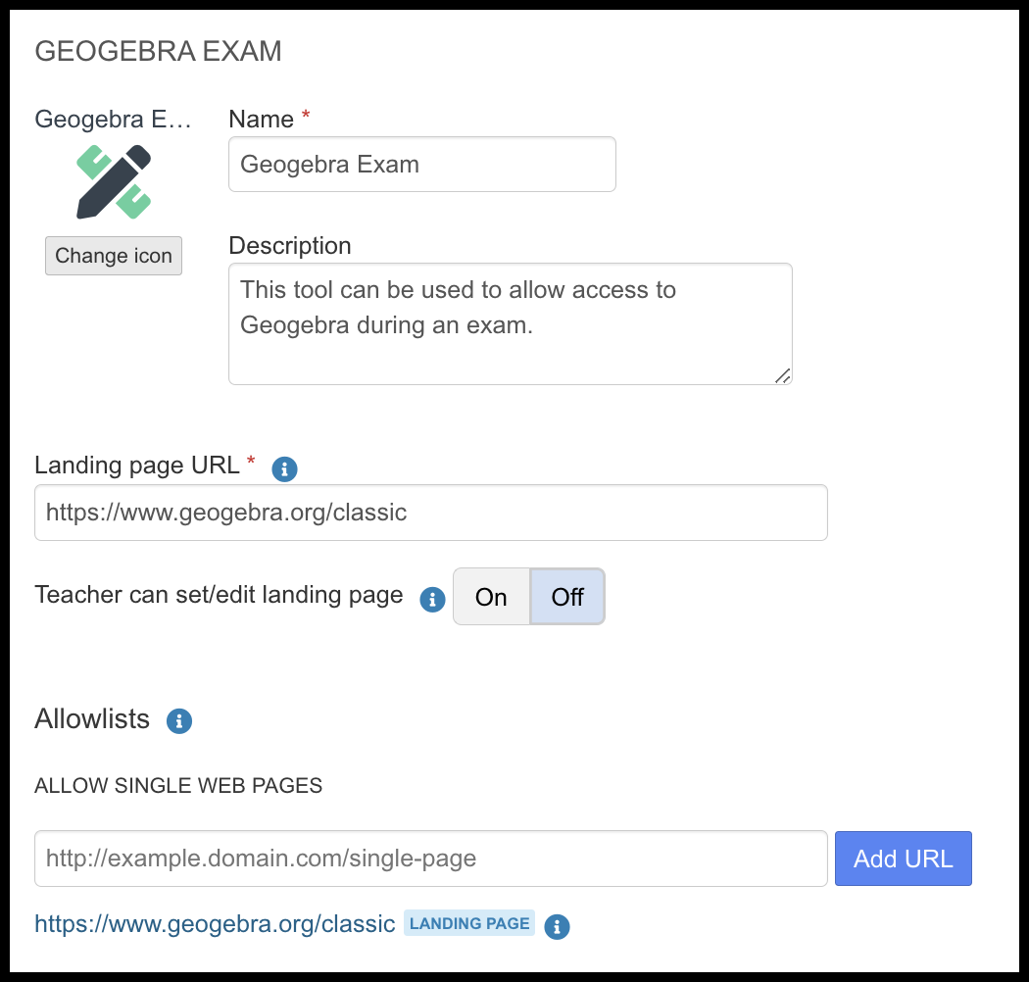
Task: Click the required asterisk beside Name
Action: (305, 113)
